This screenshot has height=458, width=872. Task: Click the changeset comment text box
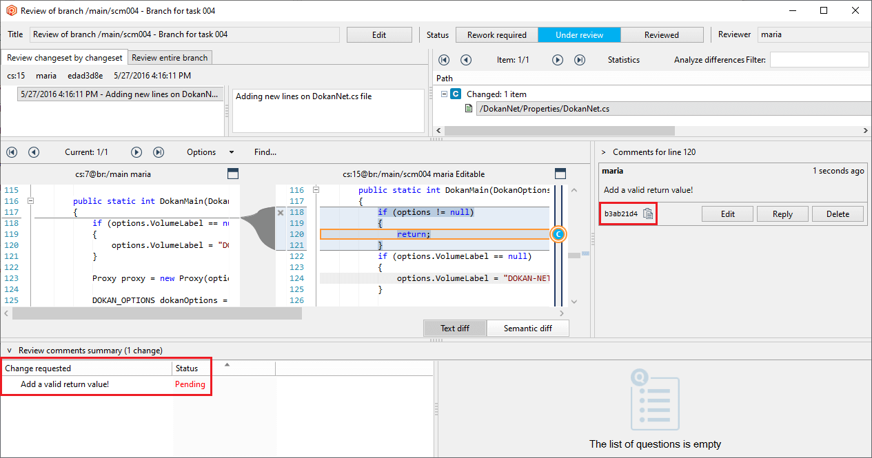click(328, 110)
